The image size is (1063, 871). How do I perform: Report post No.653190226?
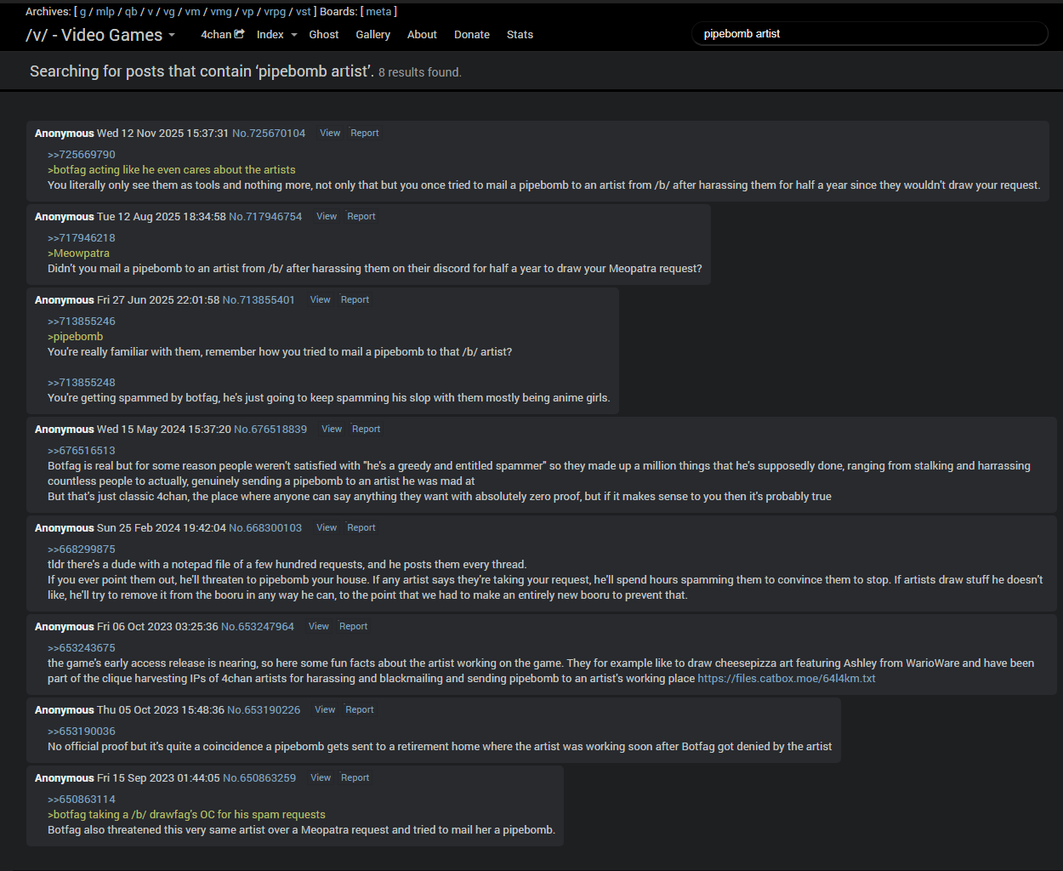tap(360, 709)
